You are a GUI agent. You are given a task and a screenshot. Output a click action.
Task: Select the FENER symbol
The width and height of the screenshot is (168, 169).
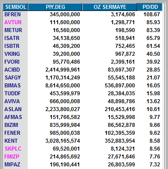pyautogui.click(x=12, y=133)
